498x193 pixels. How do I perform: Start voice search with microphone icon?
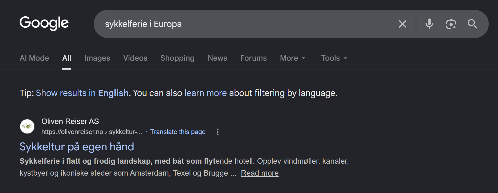coord(429,24)
